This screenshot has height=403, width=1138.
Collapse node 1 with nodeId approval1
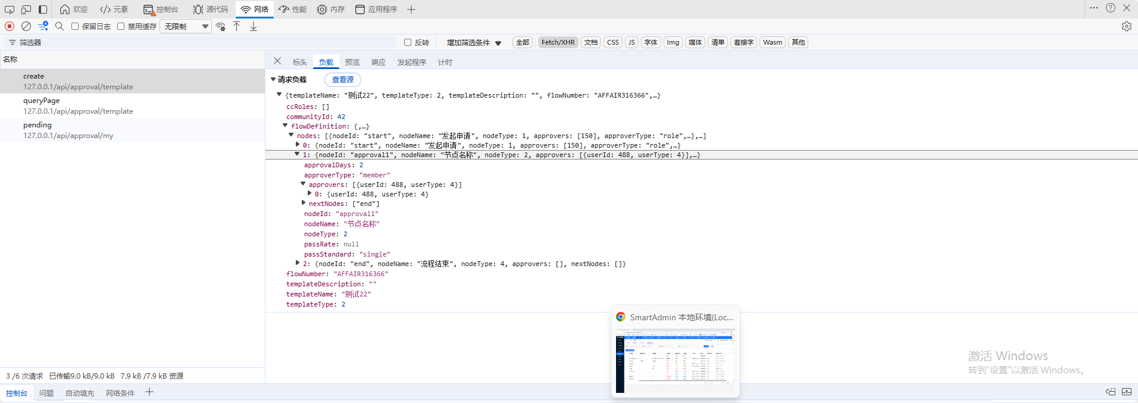(x=297, y=154)
